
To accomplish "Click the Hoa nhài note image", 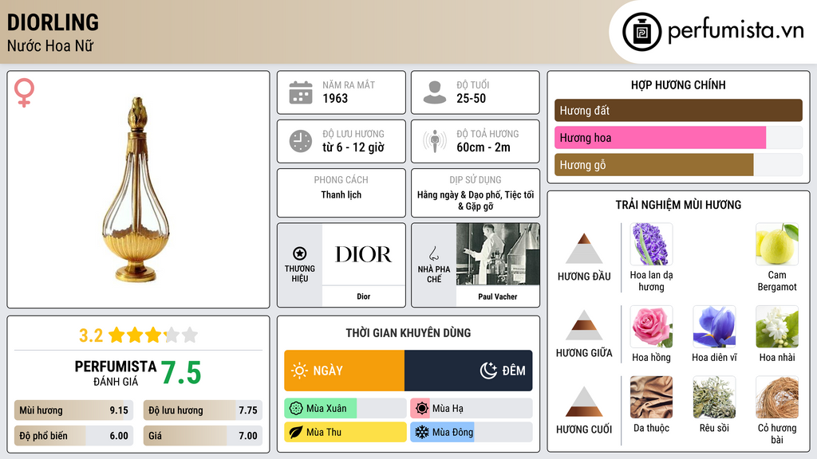I will pos(777,326).
